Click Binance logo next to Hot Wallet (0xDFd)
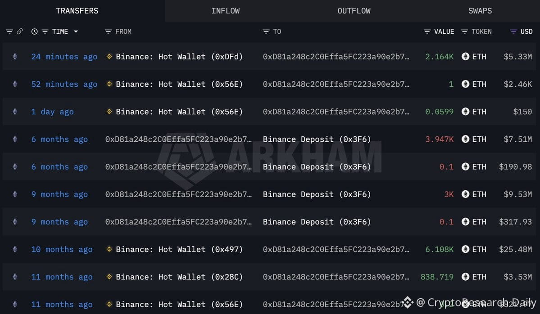Viewport: 540px width, 314px height. pyautogui.click(x=109, y=56)
